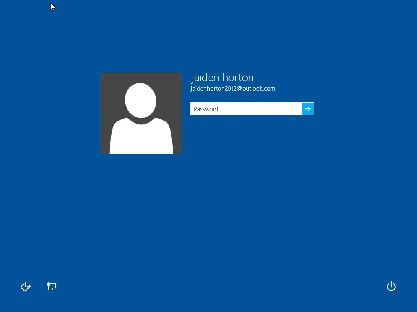Select the jaidenhorton2012@outlook.com email text
Screen dimensions: 417x312
pos(233,89)
